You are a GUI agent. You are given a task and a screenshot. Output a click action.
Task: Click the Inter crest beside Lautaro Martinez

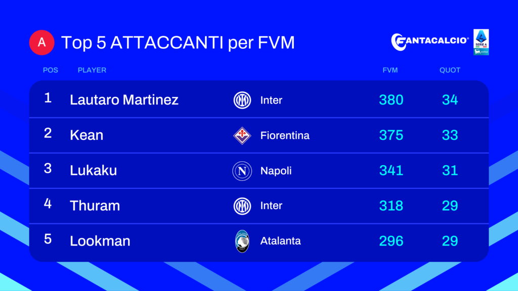pyautogui.click(x=242, y=100)
